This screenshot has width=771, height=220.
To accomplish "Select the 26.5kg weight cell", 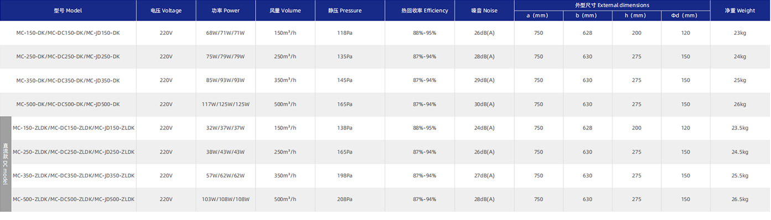I will tap(740, 199).
